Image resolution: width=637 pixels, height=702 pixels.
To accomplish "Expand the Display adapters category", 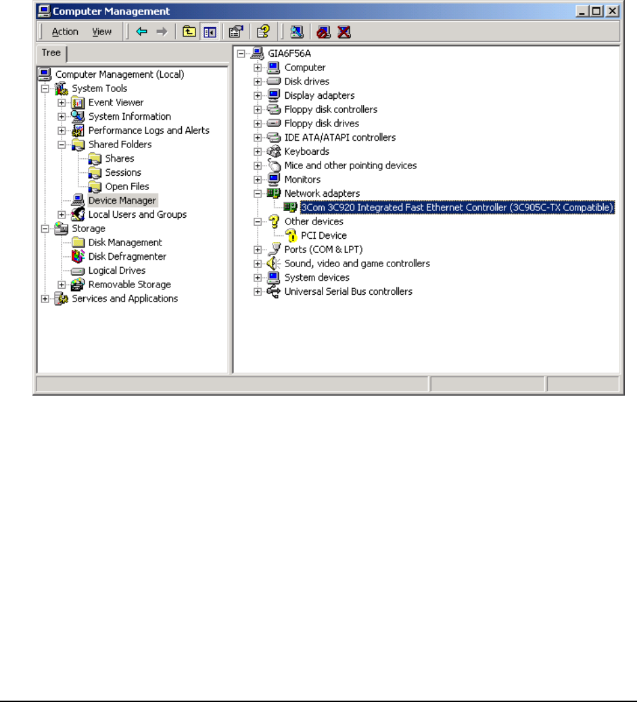I will tap(258, 95).
